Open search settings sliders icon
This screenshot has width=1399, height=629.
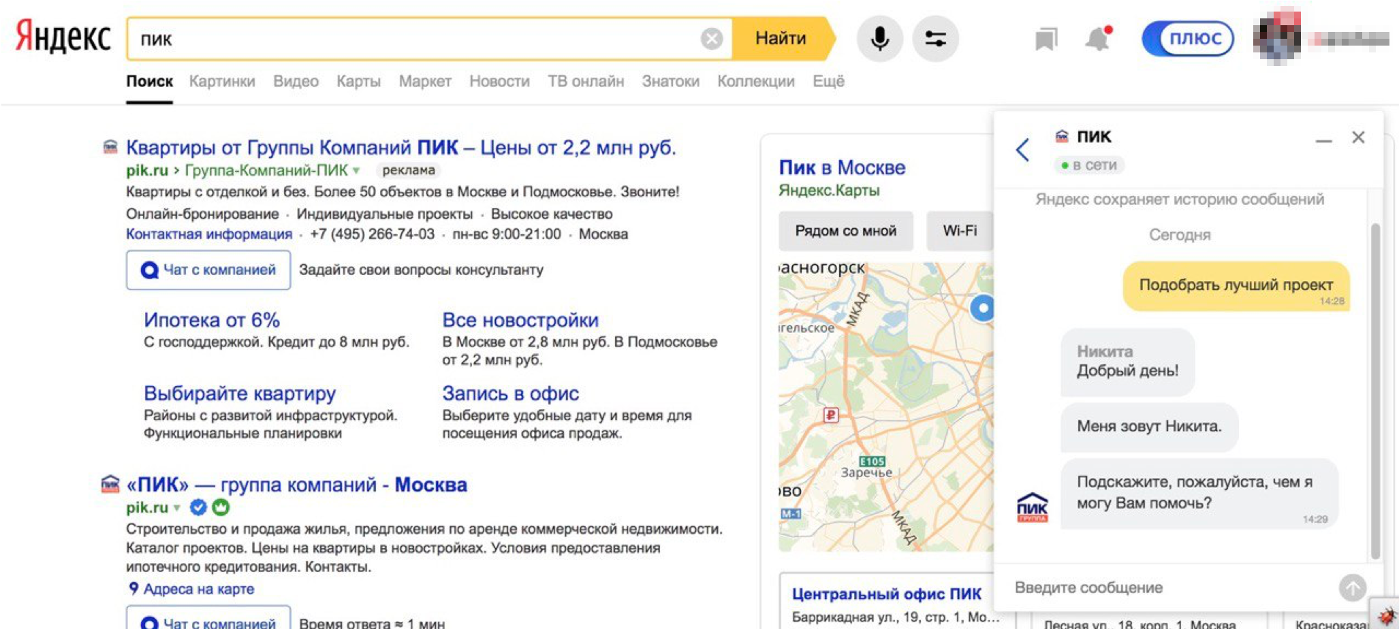tap(935, 39)
